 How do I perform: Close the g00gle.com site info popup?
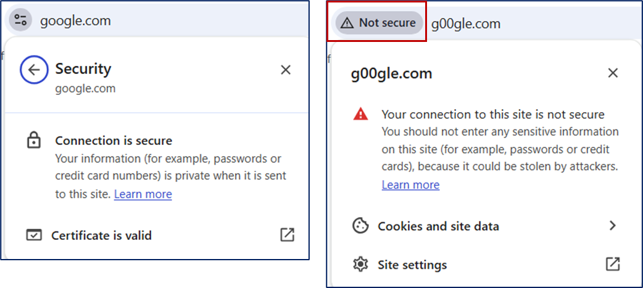613,73
